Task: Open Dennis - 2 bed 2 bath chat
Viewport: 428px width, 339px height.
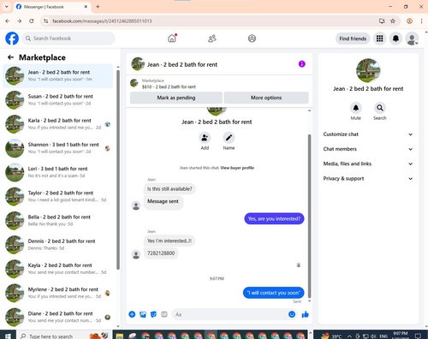Action: pos(58,245)
